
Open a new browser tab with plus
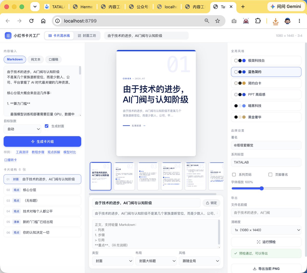[243, 7]
